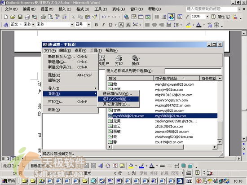Click the Columns icon in Word toolbar
Image resolution: width=247 pixels, height=185 pixels.
[157, 17]
